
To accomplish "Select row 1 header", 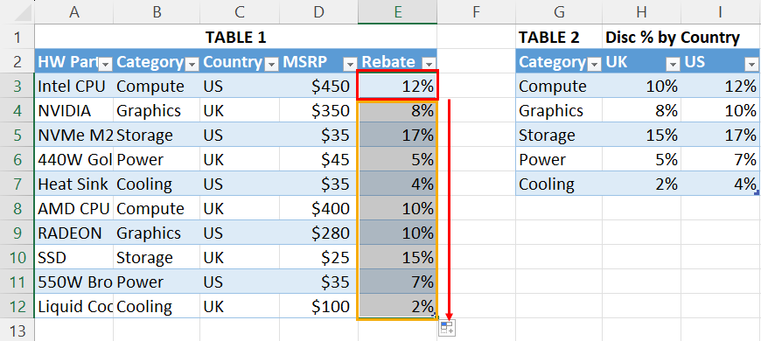I will tap(17, 37).
